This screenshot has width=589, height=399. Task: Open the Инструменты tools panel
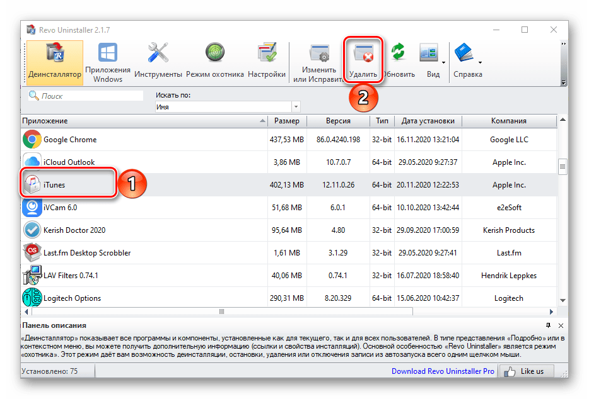(158, 62)
